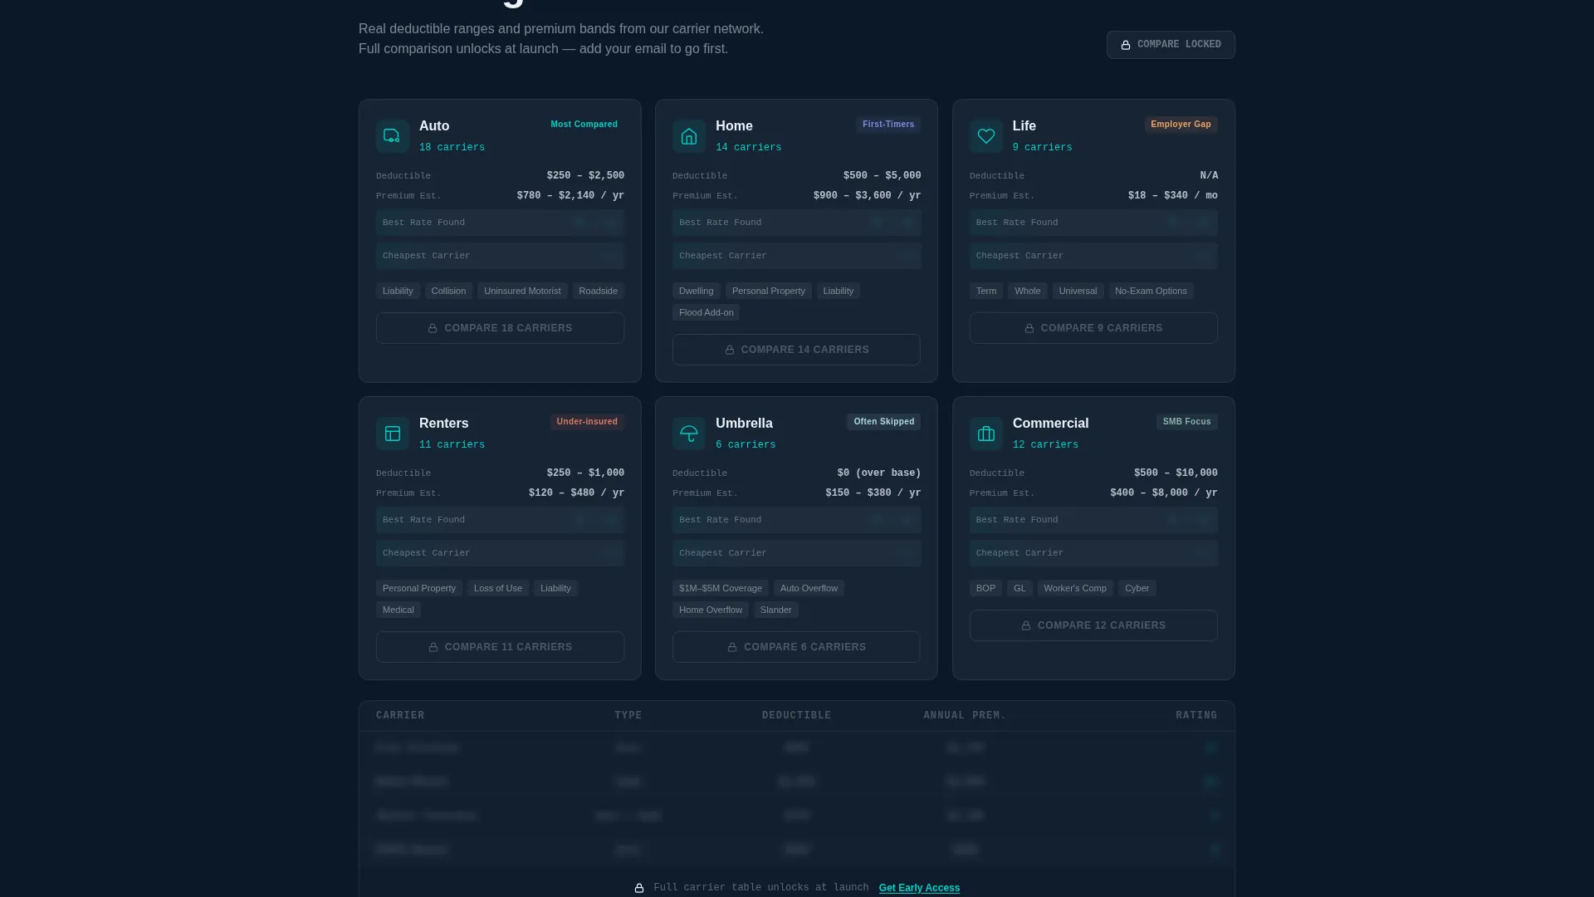Click the Deductible column header in table
Screen dimensions: 1594x897
796,716
